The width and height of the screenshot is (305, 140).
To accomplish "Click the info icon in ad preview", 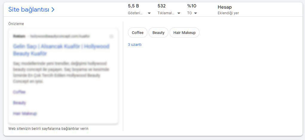I will pyautogui.click(x=111, y=36).
